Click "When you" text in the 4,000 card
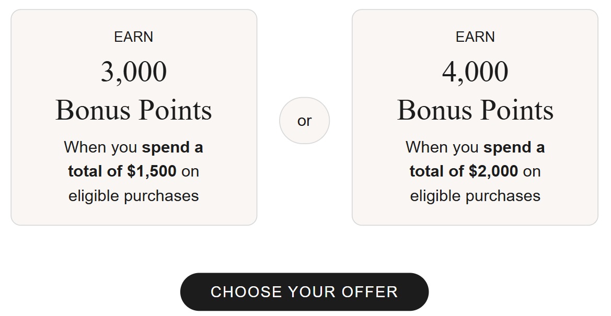Screen dimensions: 611x316 [442, 147]
